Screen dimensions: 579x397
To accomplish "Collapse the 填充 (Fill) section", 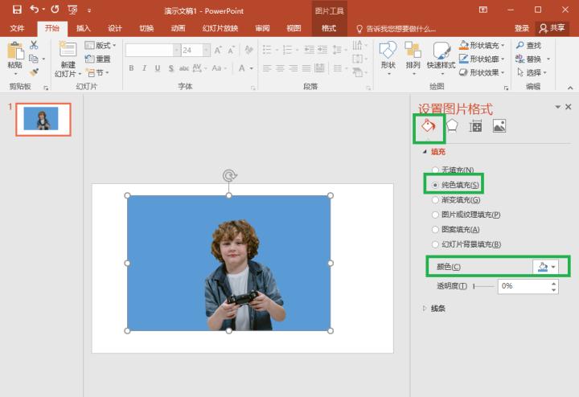I will 425,151.
